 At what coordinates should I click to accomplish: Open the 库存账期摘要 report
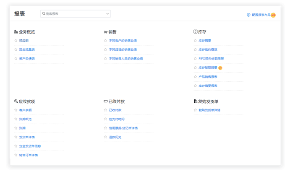208,67
